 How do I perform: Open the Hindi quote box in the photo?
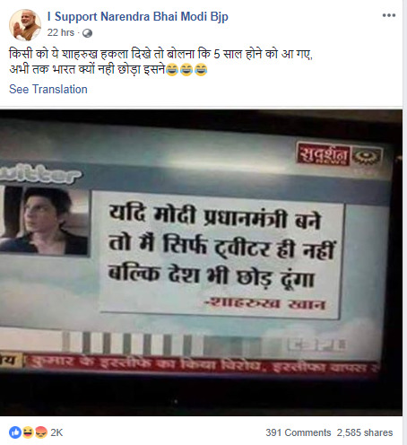(220, 256)
